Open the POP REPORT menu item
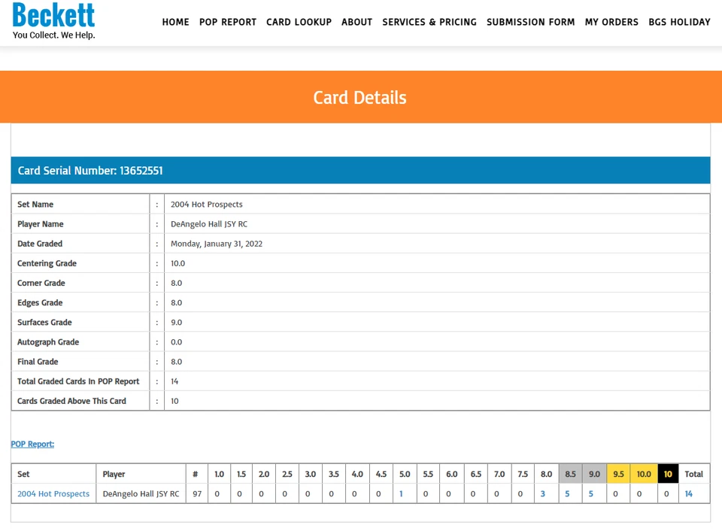The image size is (722, 531). (x=227, y=22)
